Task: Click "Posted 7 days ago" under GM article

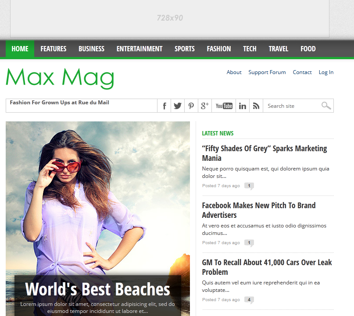Action: click(x=221, y=300)
